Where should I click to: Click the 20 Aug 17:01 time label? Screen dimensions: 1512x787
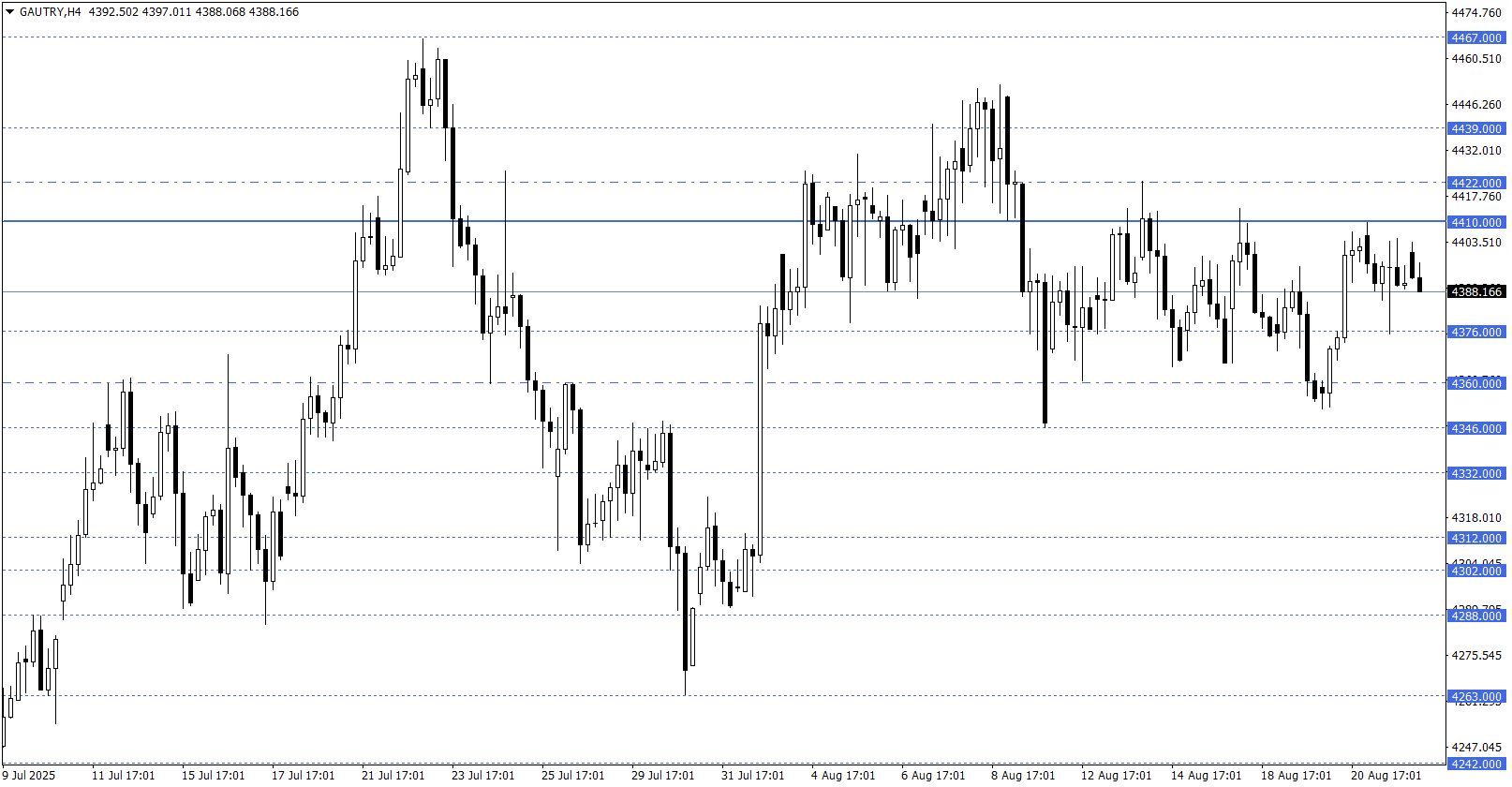(1386, 776)
